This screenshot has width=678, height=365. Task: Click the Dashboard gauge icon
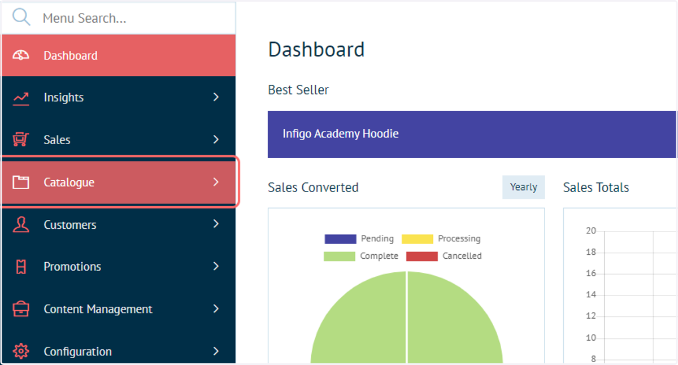[21, 55]
